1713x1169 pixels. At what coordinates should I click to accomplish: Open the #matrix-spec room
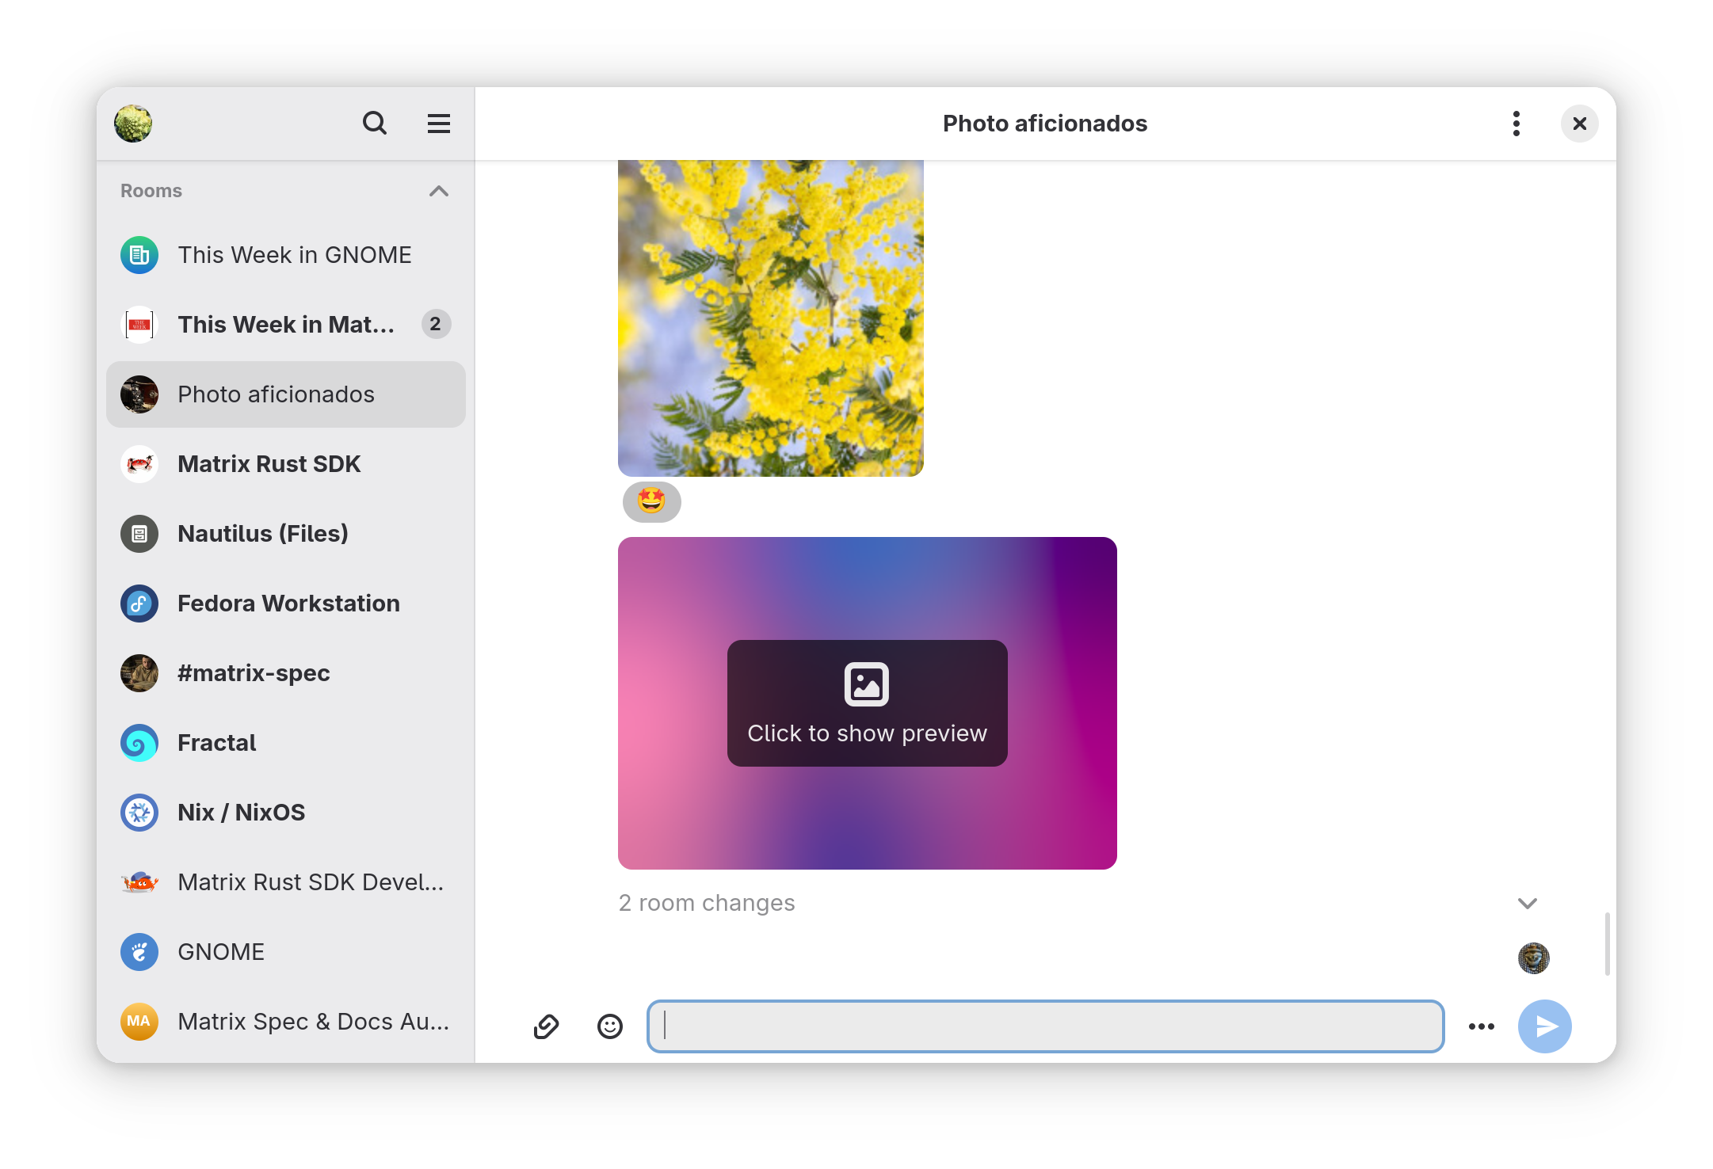pyautogui.click(x=254, y=672)
